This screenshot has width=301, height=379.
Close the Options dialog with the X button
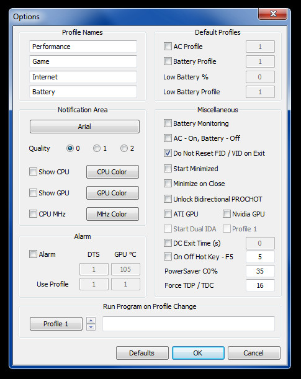point(273,14)
